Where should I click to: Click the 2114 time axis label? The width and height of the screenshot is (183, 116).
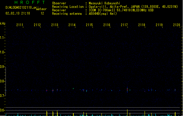[x=72, y=25]
